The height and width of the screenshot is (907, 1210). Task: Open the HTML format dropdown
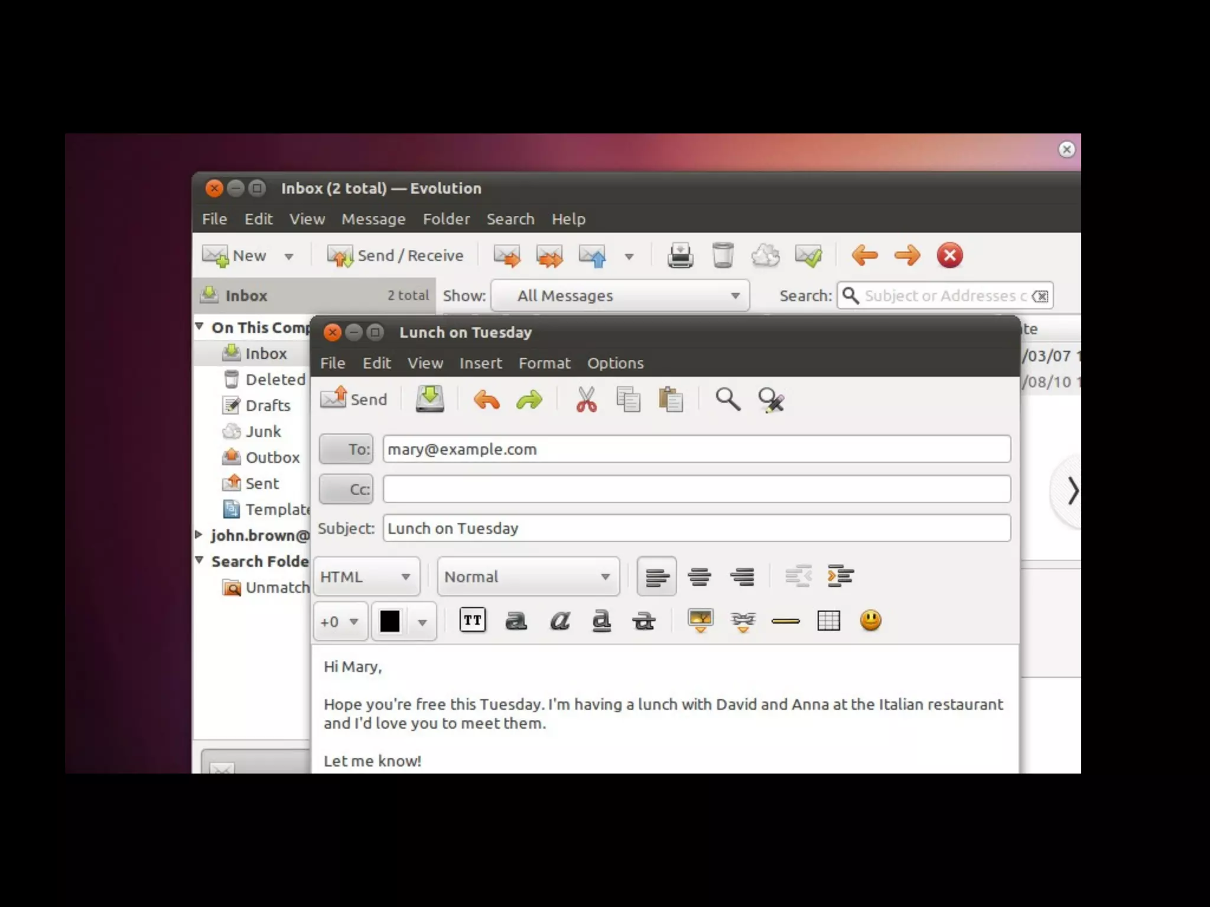point(366,576)
